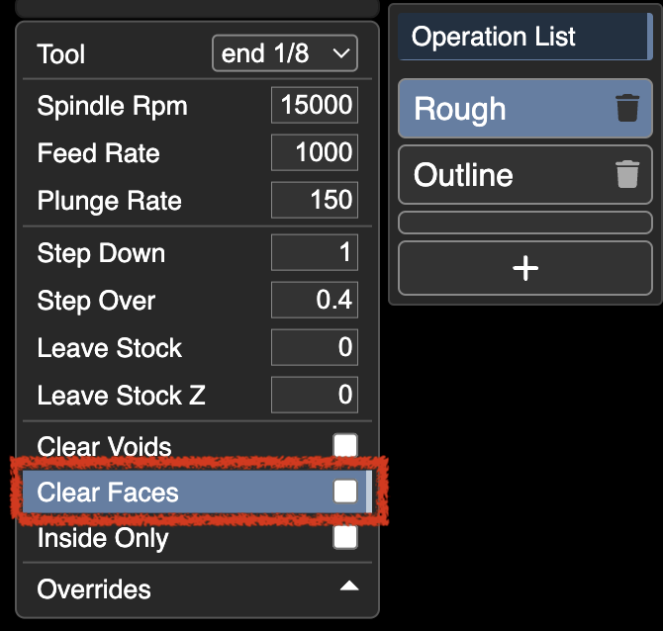
Task: Enable the Clear Voids checkbox
Action: pos(345,445)
